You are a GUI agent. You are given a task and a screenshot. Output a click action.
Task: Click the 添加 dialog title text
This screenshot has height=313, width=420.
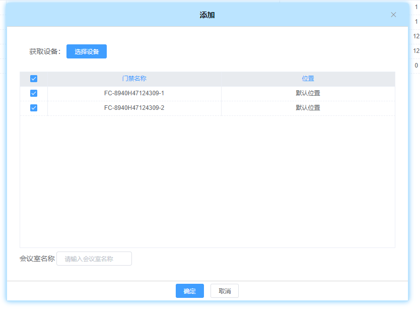[x=207, y=15]
